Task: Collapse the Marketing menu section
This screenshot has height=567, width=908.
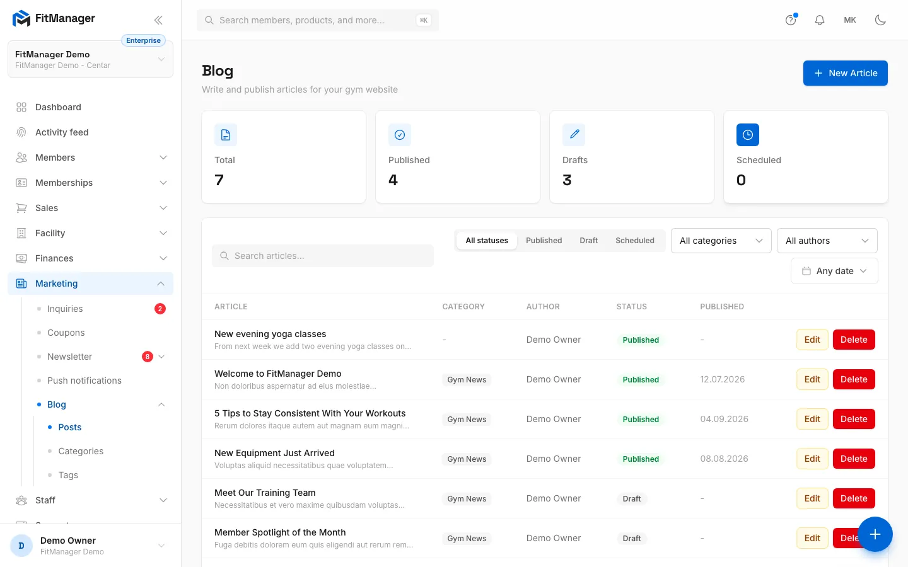Action: pos(90,283)
